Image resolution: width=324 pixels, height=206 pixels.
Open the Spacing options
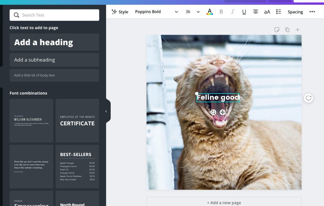click(295, 12)
